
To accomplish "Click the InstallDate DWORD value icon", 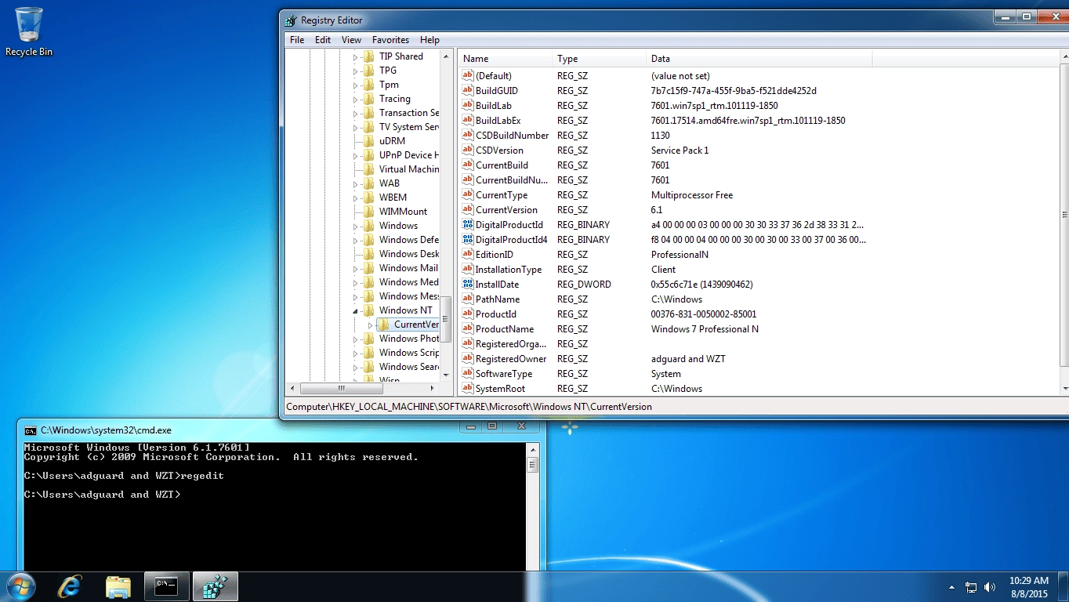I will click(468, 284).
